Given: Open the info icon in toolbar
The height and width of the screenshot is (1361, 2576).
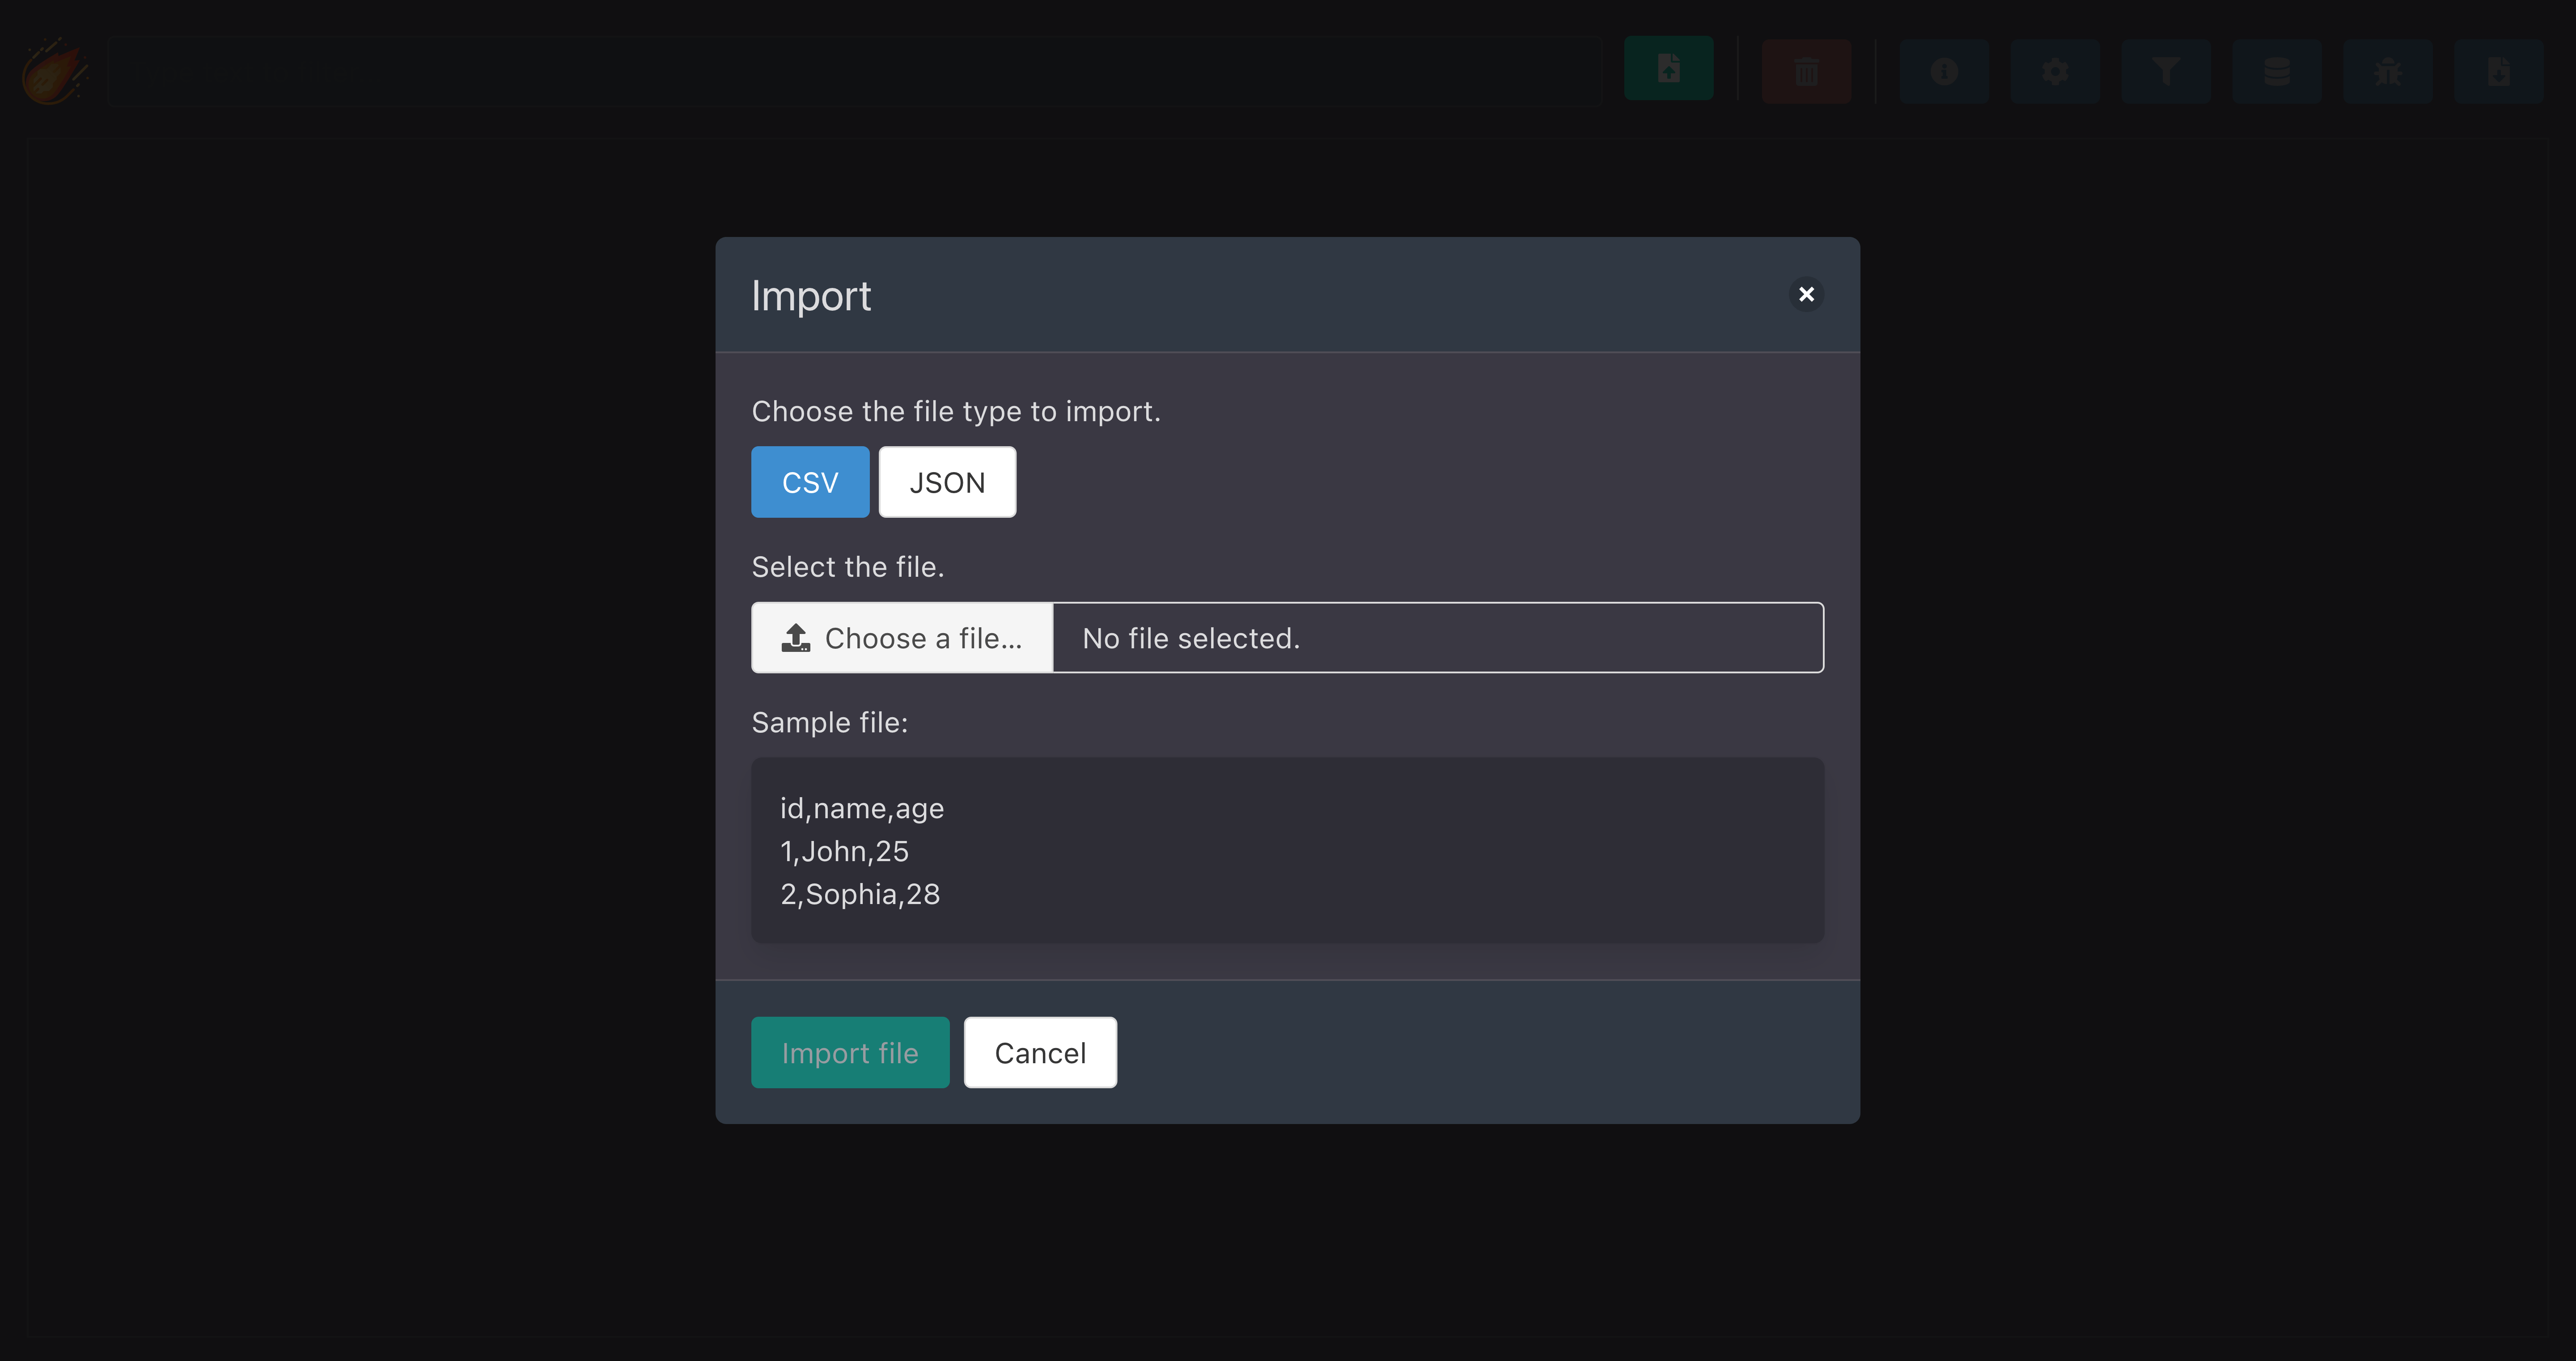Looking at the screenshot, I should [x=1944, y=71].
